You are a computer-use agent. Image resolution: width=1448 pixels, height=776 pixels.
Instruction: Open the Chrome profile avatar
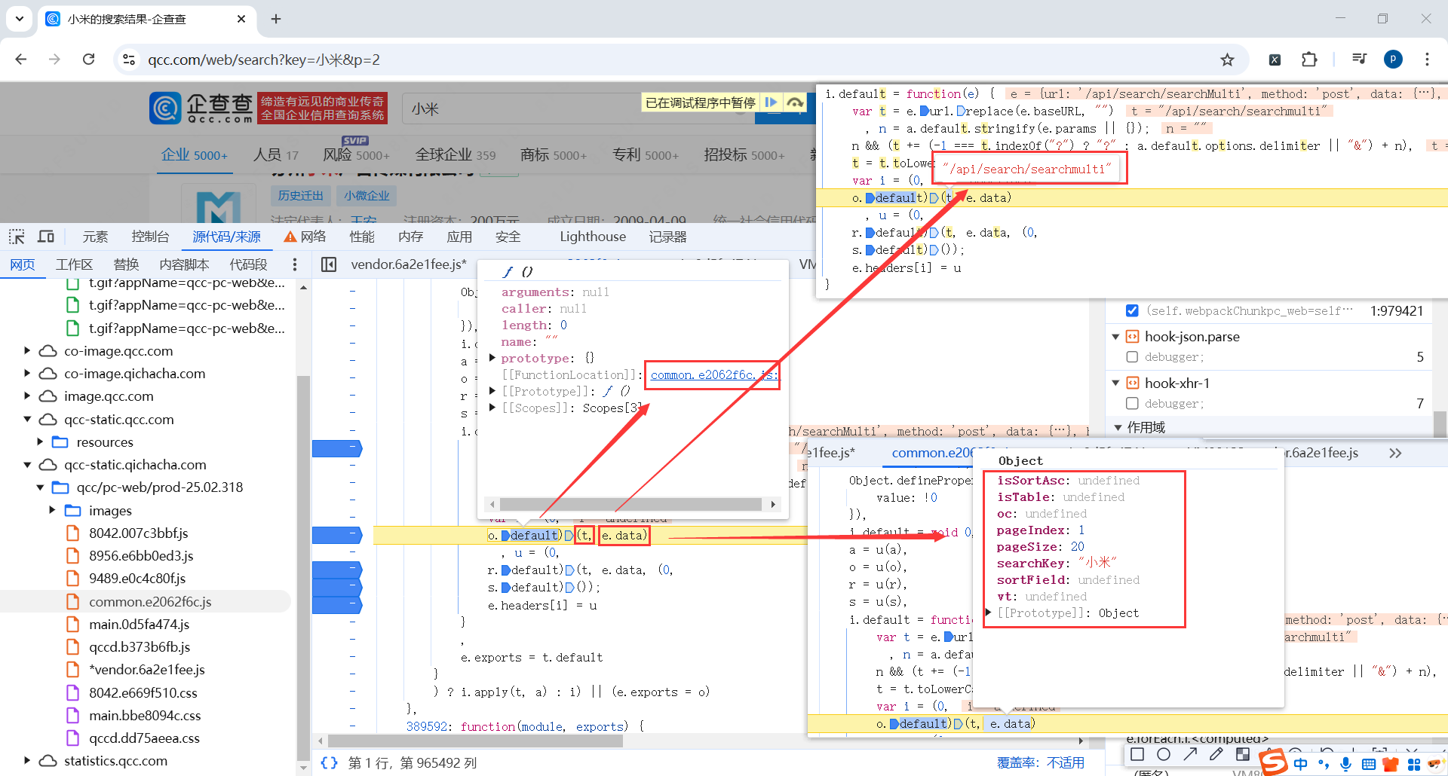(1393, 60)
